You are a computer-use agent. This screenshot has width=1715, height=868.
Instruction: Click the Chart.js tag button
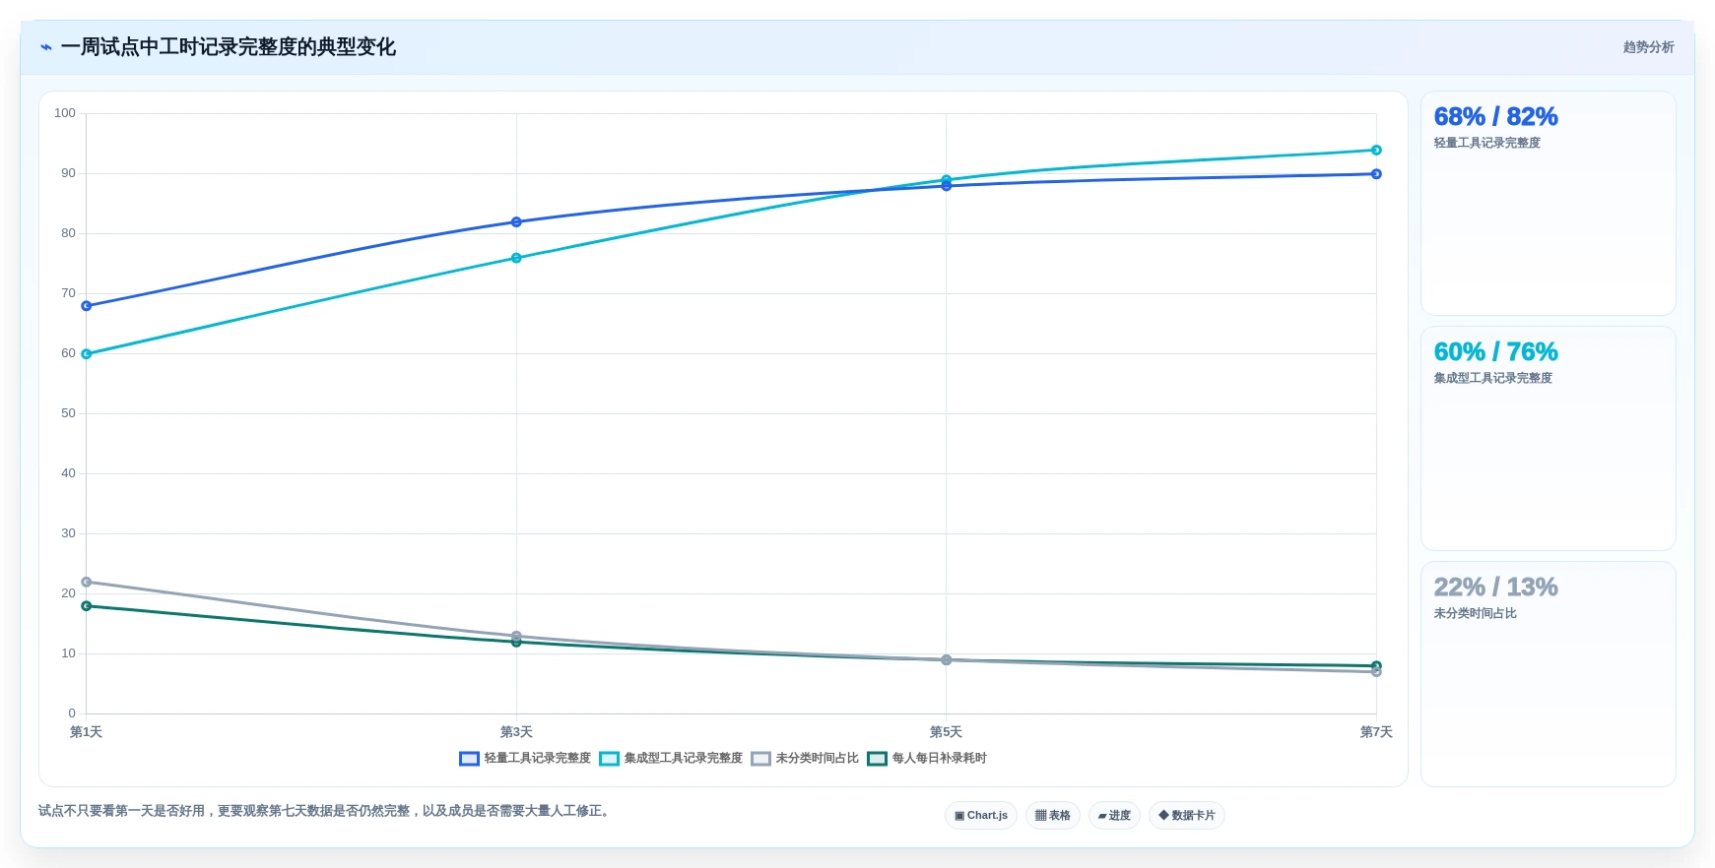point(981,815)
